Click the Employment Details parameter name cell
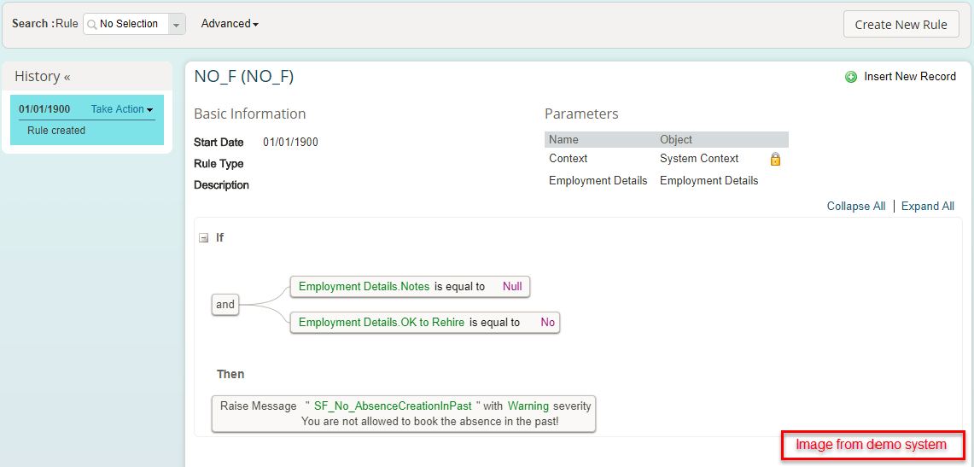The height and width of the screenshot is (467, 974). [x=598, y=181]
